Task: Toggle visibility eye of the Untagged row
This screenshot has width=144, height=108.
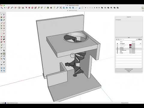Action: coord(117,43)
